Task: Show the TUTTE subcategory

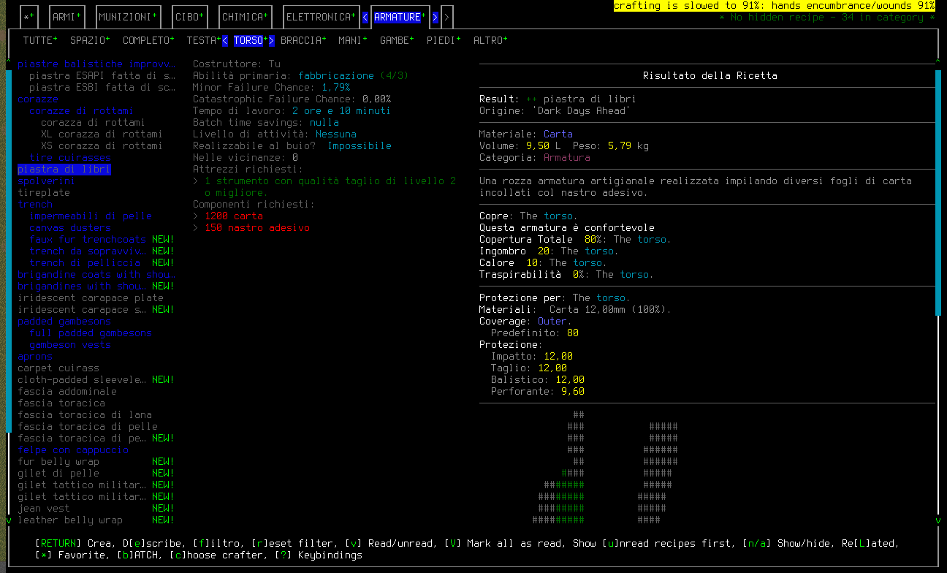Action: (40, 40)
